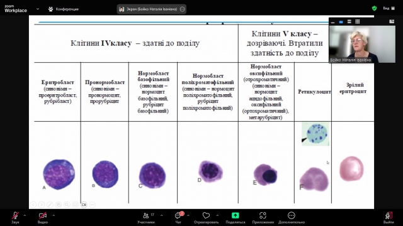Click the polychromatophilic normoblast image labeled D
Viewport: 403px width, 226px height.
click(x=210, y=171)
